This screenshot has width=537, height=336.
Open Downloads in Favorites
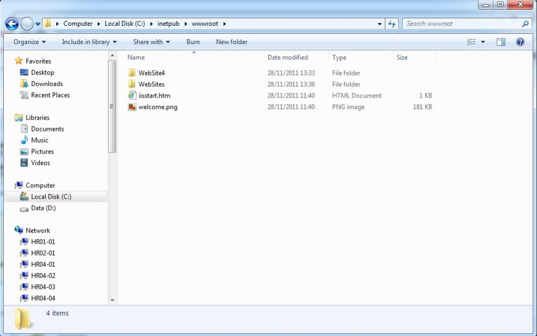[47, 84]
